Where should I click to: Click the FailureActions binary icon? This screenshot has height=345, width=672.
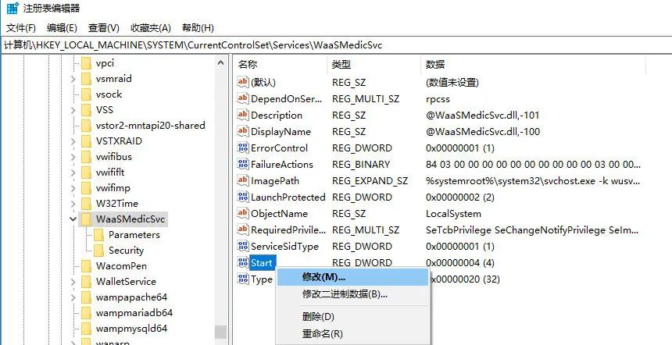[x=242, y=164]
